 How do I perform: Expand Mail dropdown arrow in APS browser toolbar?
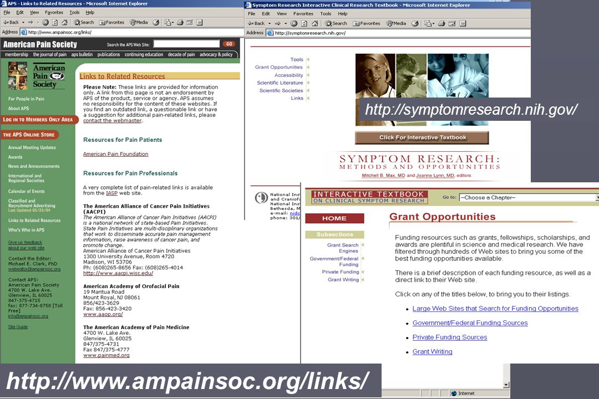click(172, 23)
